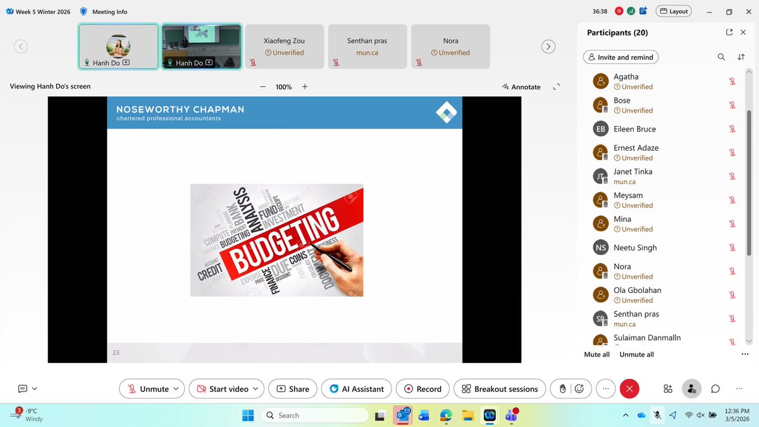The height and width of the screenshot is (427, 759).
Task: Open the Windows Start menu
Action: tap(249, 415)
